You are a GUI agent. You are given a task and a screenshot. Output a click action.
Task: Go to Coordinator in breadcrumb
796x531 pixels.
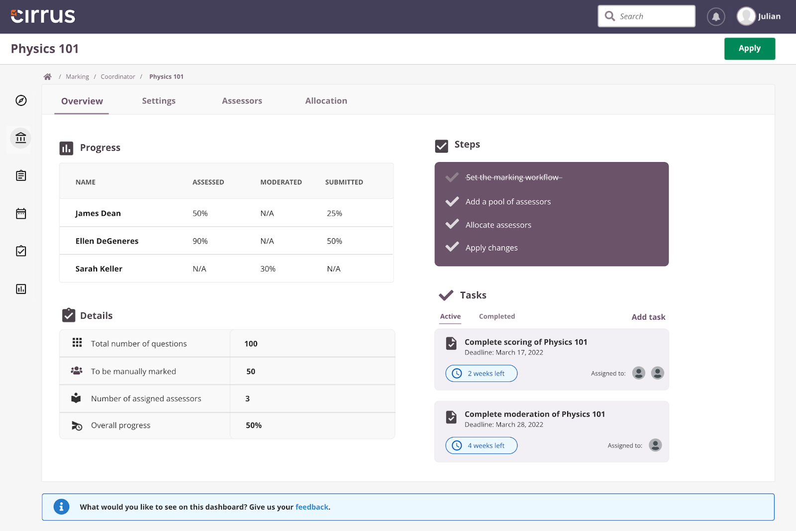(118, 77)
